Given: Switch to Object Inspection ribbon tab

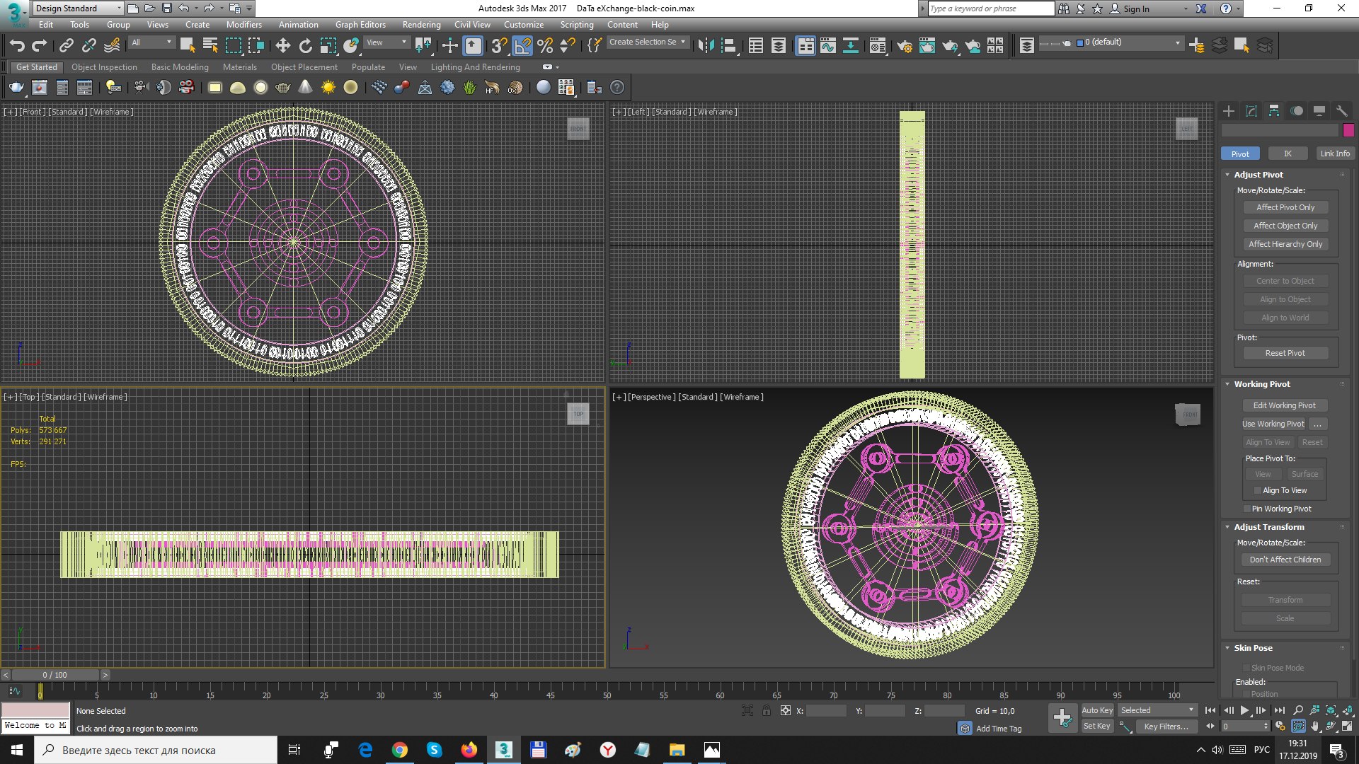Looking at the screenshot, I should tap(104, 67).
